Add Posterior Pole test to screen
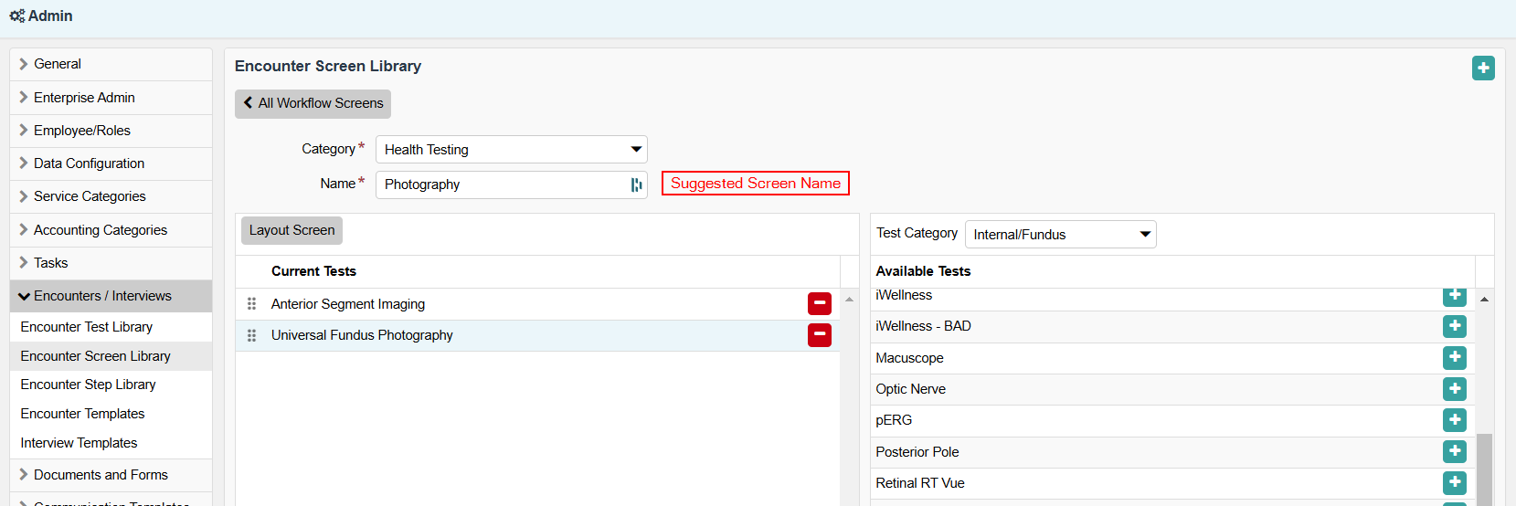This screenshot has width=1516, height=506. coord(1455,452)
